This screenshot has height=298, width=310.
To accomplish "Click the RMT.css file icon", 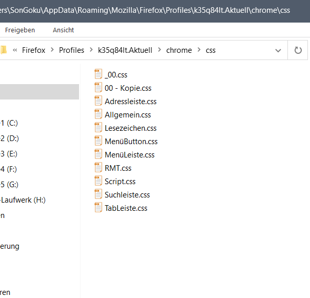I will (99, 168).
